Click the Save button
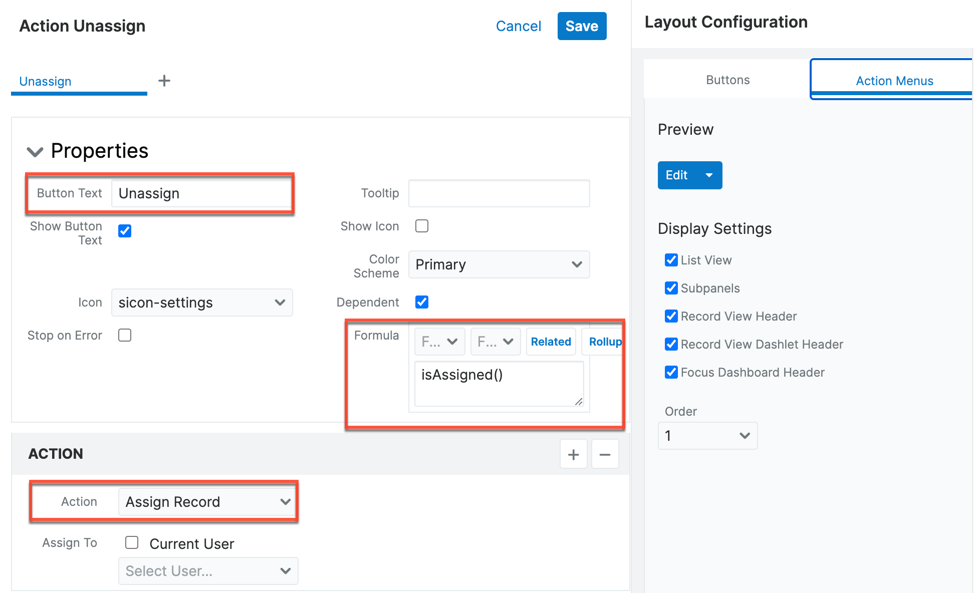The image size is (974, 593). (582, 26)
